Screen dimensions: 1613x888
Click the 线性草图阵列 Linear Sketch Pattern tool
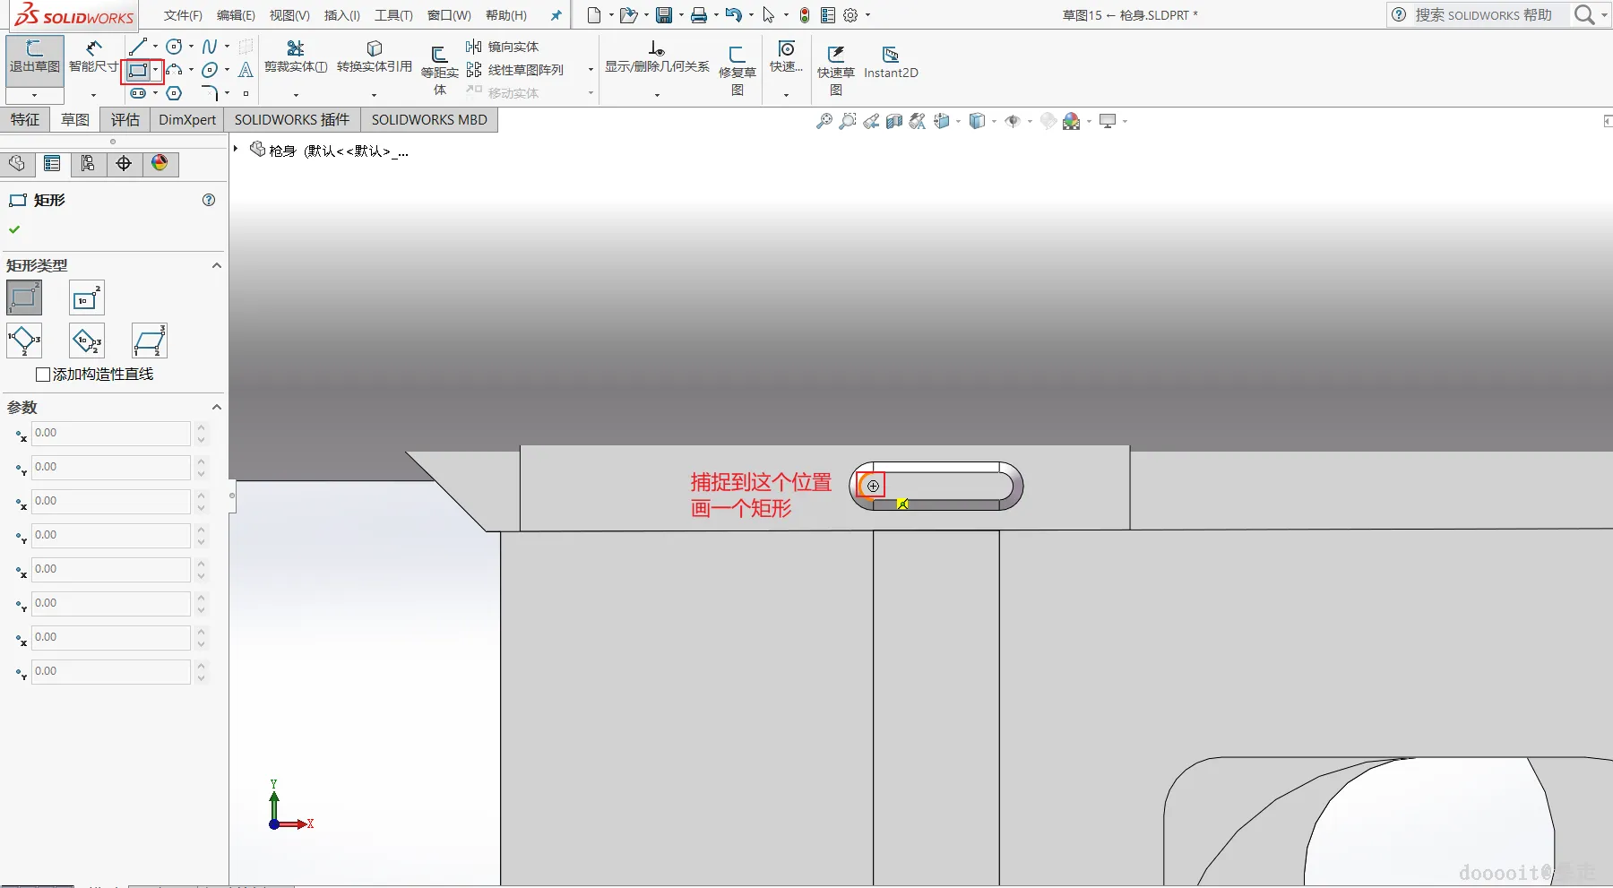coord(515,70)
